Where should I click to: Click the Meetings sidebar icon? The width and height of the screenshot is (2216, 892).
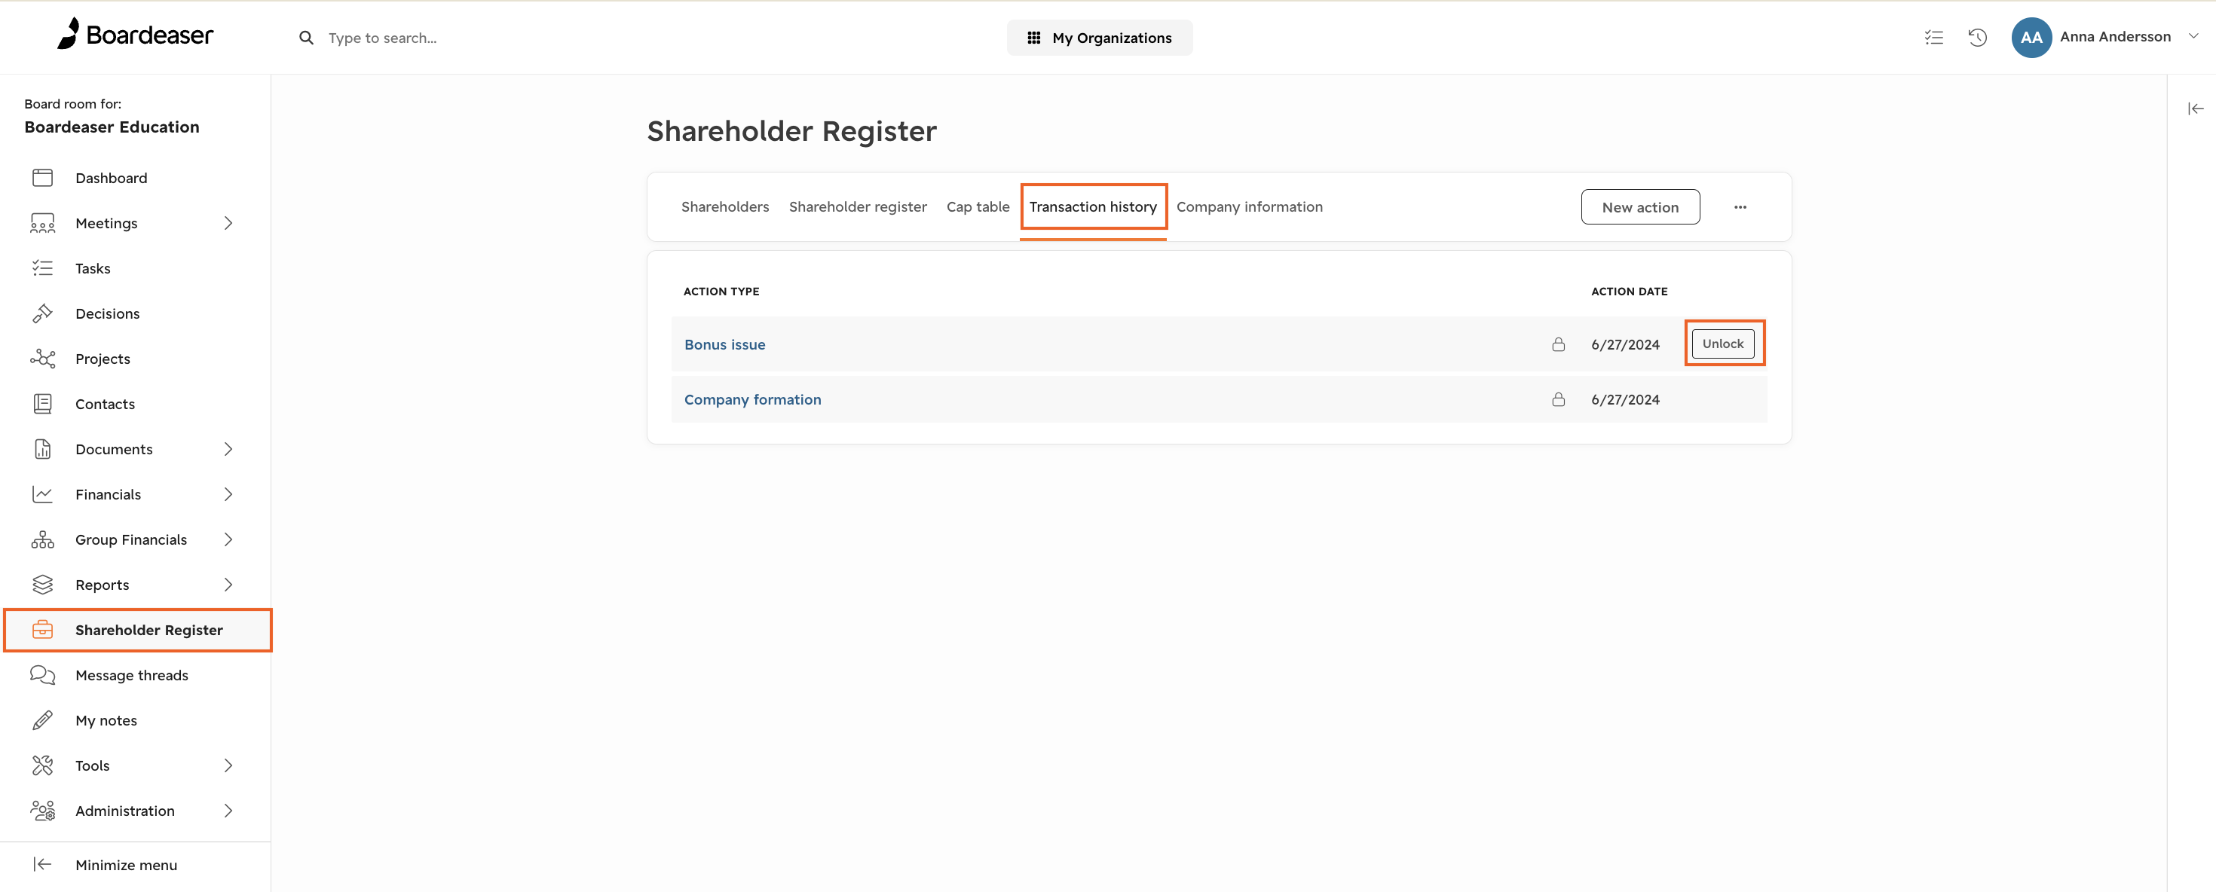(42, 224)
